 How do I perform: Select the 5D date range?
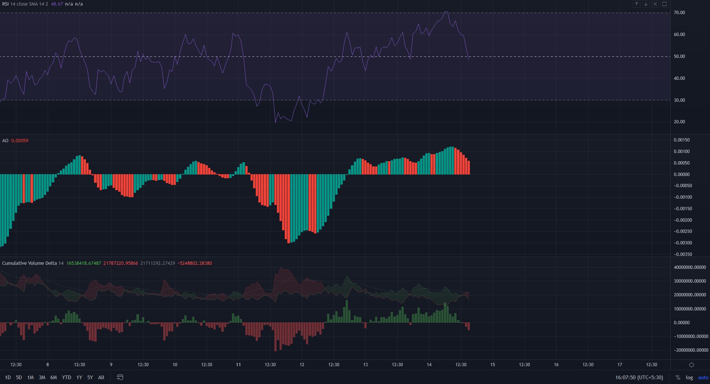[19, 377]
